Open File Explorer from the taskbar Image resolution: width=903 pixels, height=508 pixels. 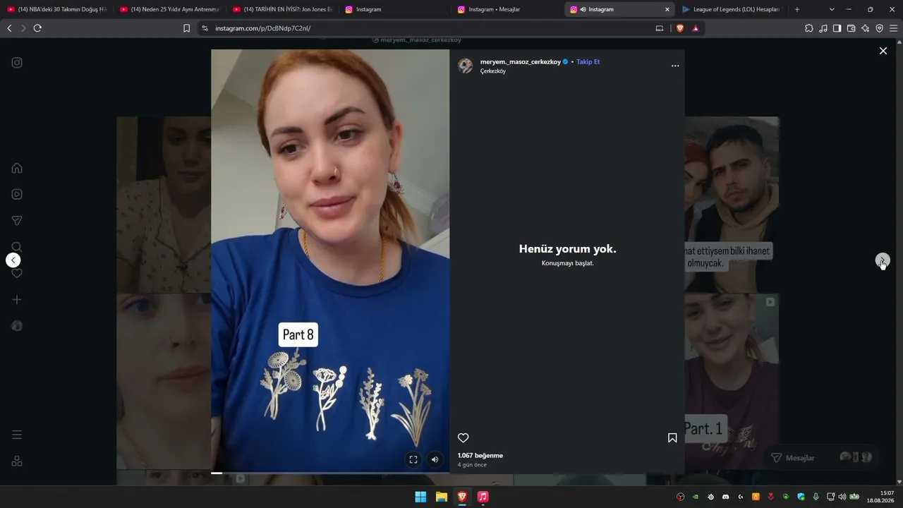point(442,497)
